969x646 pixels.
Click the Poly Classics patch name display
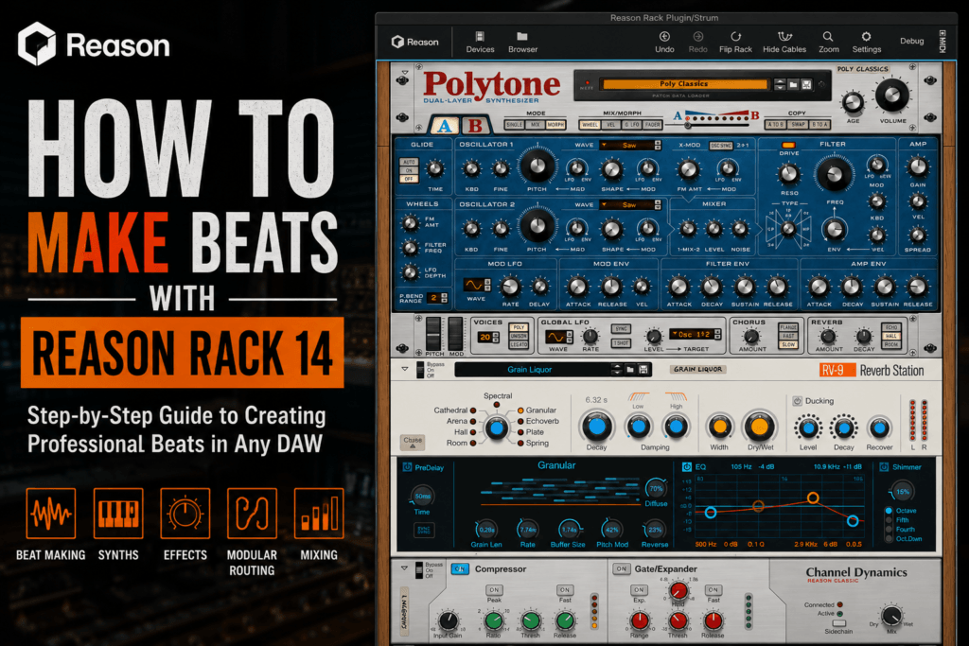click(684, 84)
